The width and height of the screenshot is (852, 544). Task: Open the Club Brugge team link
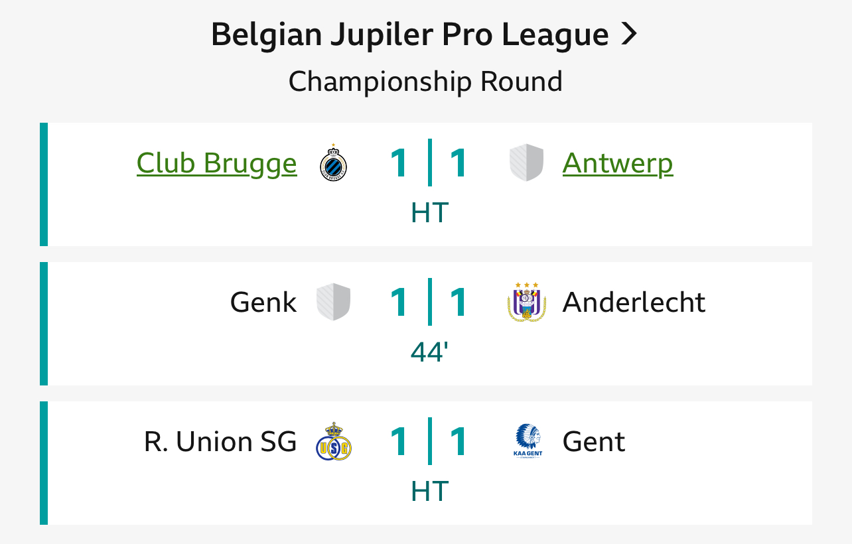216,163
